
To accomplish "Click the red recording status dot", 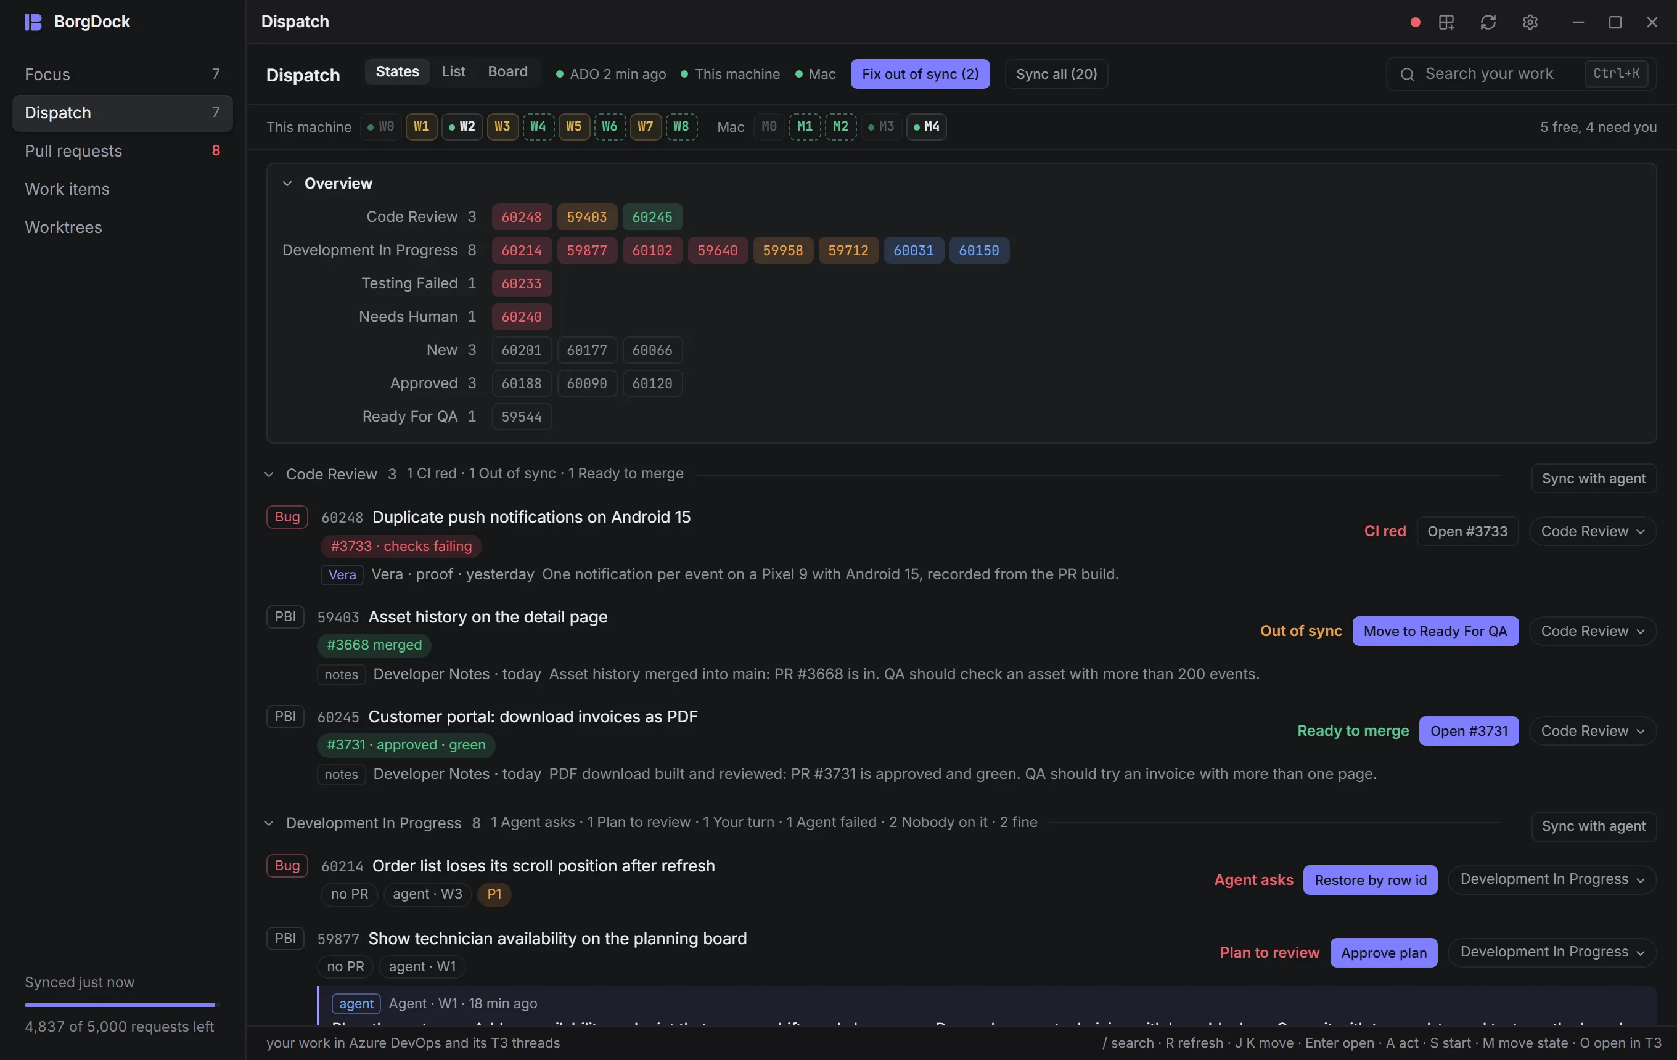I will pyautogui.click(x=1415, y=22).
